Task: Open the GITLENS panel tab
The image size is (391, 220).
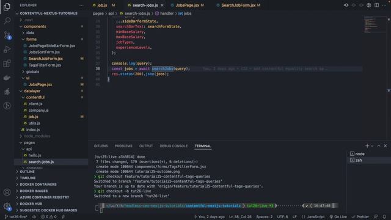Action: pyautogui.click(x=101, y=146)
